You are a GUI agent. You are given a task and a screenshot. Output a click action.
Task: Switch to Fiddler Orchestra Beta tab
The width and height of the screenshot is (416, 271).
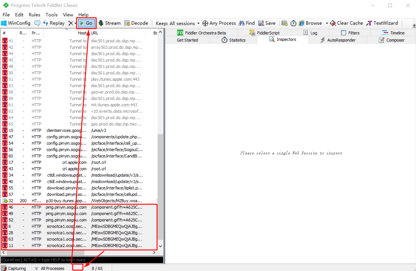pyautogui.click(x=202, y=33)
